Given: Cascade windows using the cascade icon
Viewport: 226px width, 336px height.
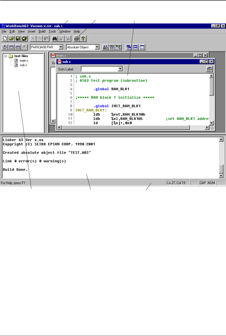Looking at the screenshot, I should (x=129, y=47).
